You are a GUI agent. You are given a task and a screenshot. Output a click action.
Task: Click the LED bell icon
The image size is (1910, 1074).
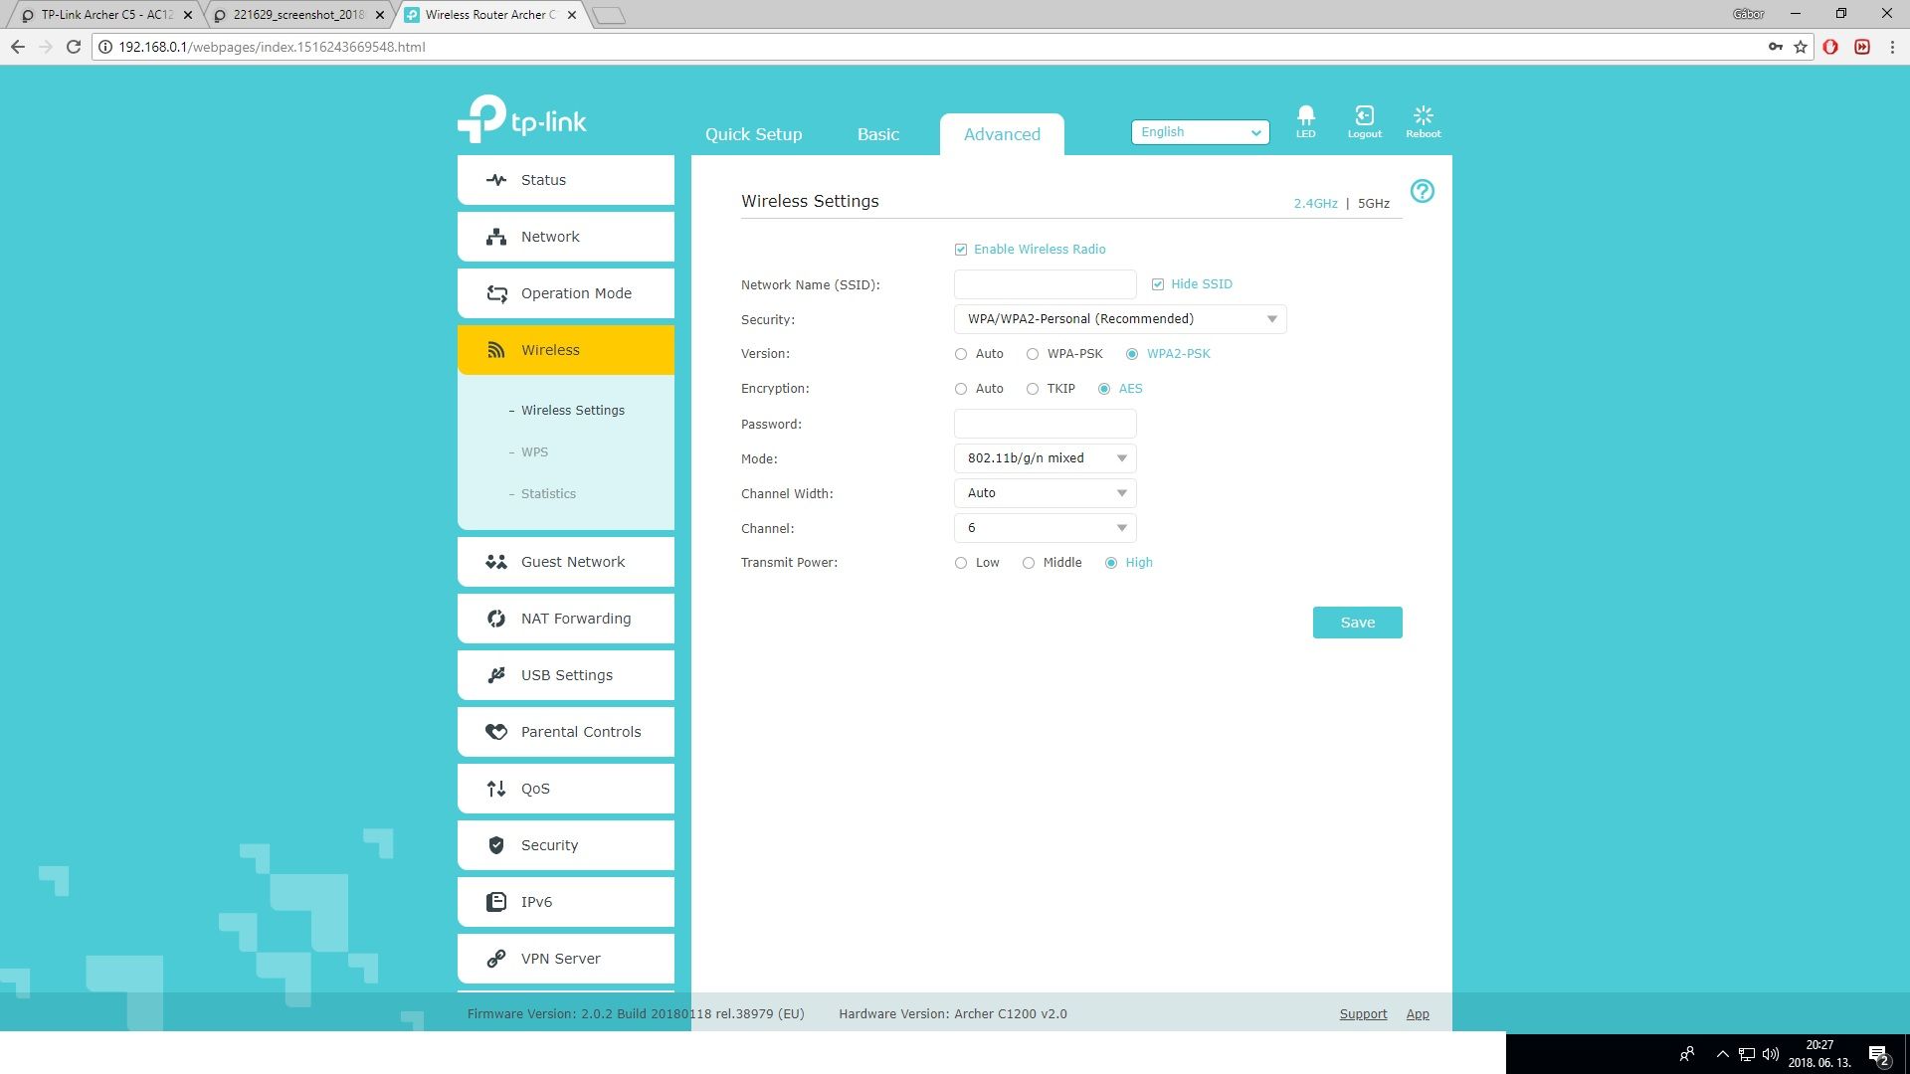[1305, 117]
